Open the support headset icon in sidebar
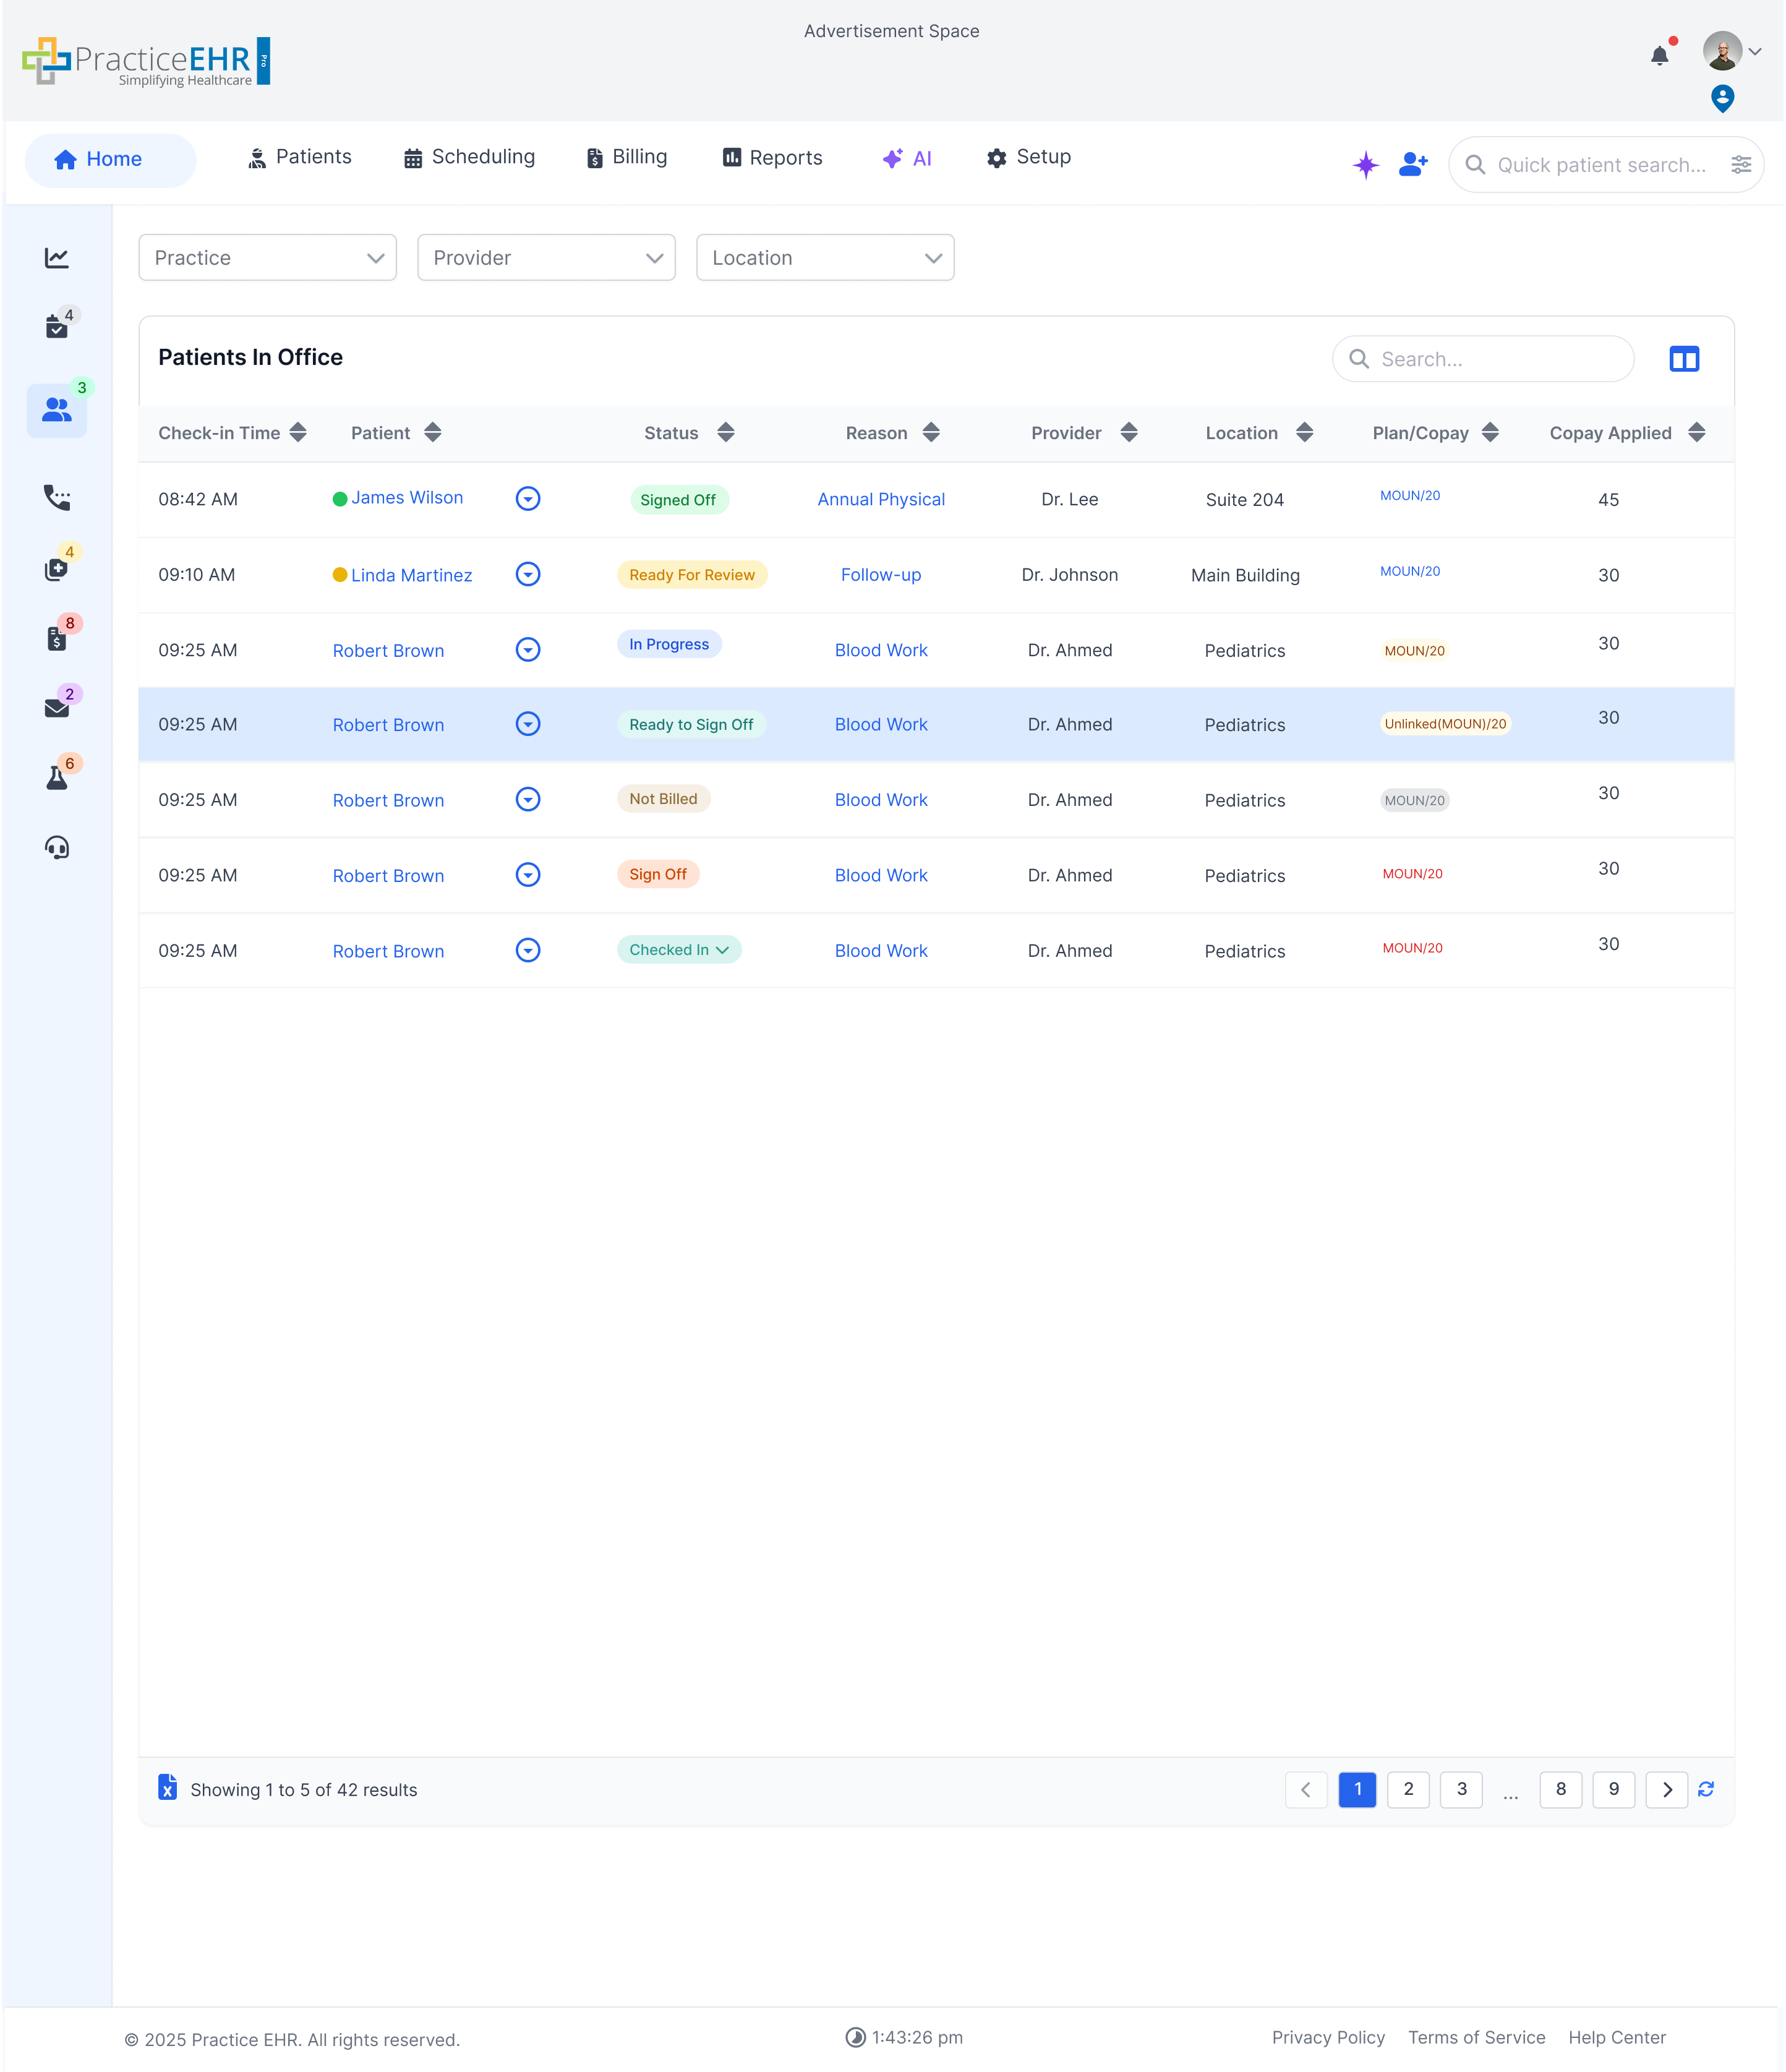 point(57,847)
